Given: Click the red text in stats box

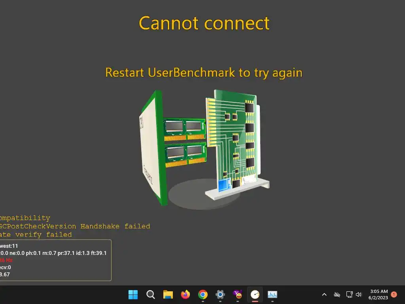Looking at the screenshot, I should point(6,260).
